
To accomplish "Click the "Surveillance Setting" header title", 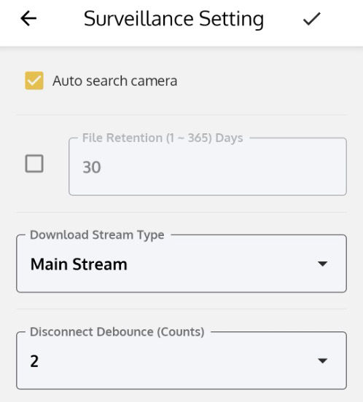I will click(173, 19).
